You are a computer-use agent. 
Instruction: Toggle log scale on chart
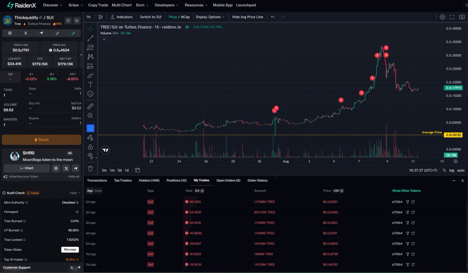pos(452,170)
